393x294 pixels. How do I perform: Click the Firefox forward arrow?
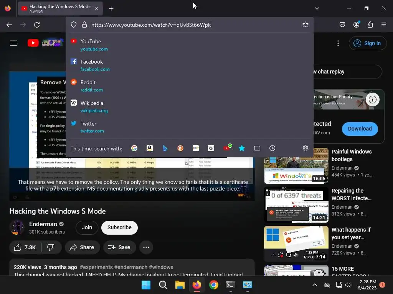pos(23,25)
